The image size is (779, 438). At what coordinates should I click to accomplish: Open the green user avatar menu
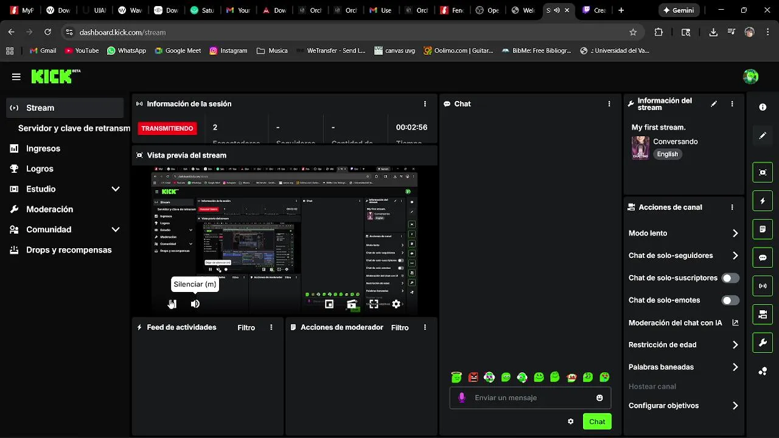750,77
